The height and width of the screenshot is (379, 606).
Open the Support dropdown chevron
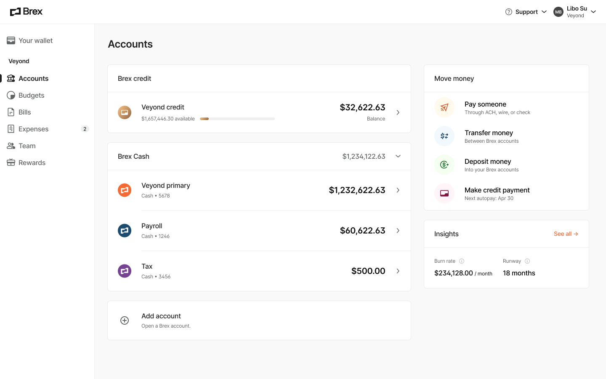[544, 12]
